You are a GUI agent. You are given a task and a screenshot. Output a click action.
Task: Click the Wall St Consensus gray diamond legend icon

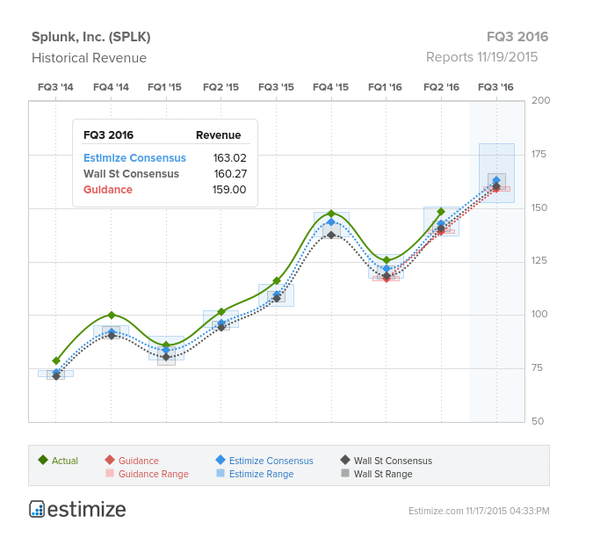(345, 460)
